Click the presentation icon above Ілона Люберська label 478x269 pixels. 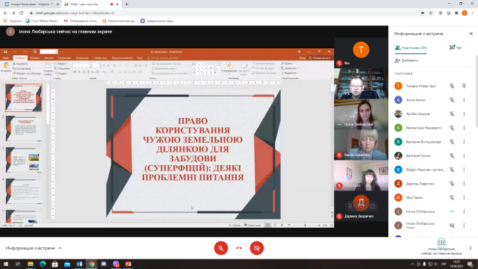(x=441, y=243)
